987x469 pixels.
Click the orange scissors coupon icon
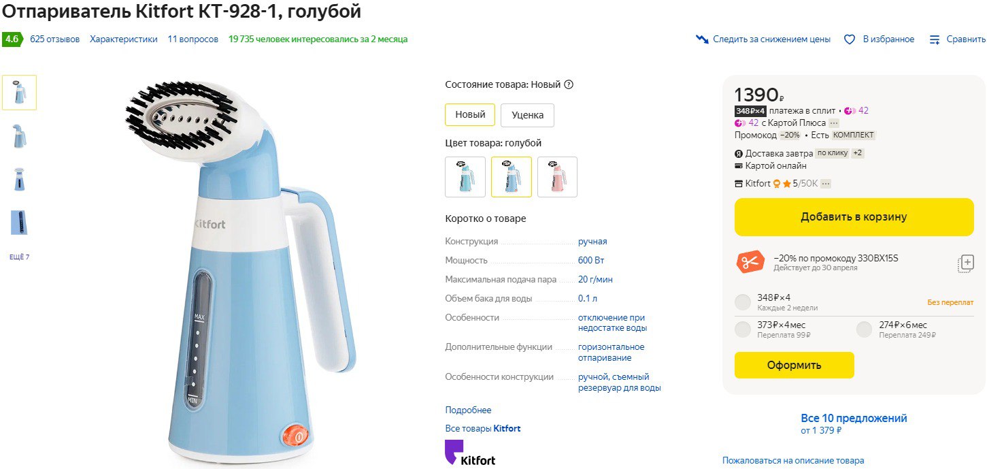(750, 262)
